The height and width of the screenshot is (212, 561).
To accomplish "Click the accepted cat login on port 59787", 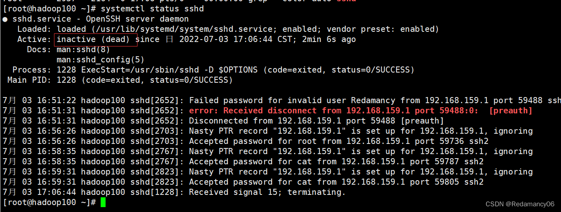I will pyautogui.click(x=336, y=162).
